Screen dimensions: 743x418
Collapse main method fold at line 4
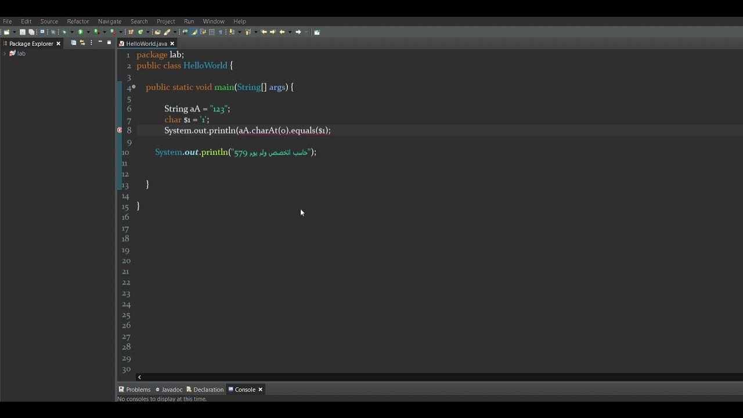pos(134,87)
